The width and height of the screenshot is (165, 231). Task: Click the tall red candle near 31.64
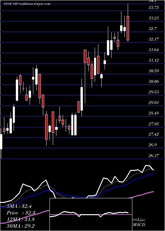85,56
